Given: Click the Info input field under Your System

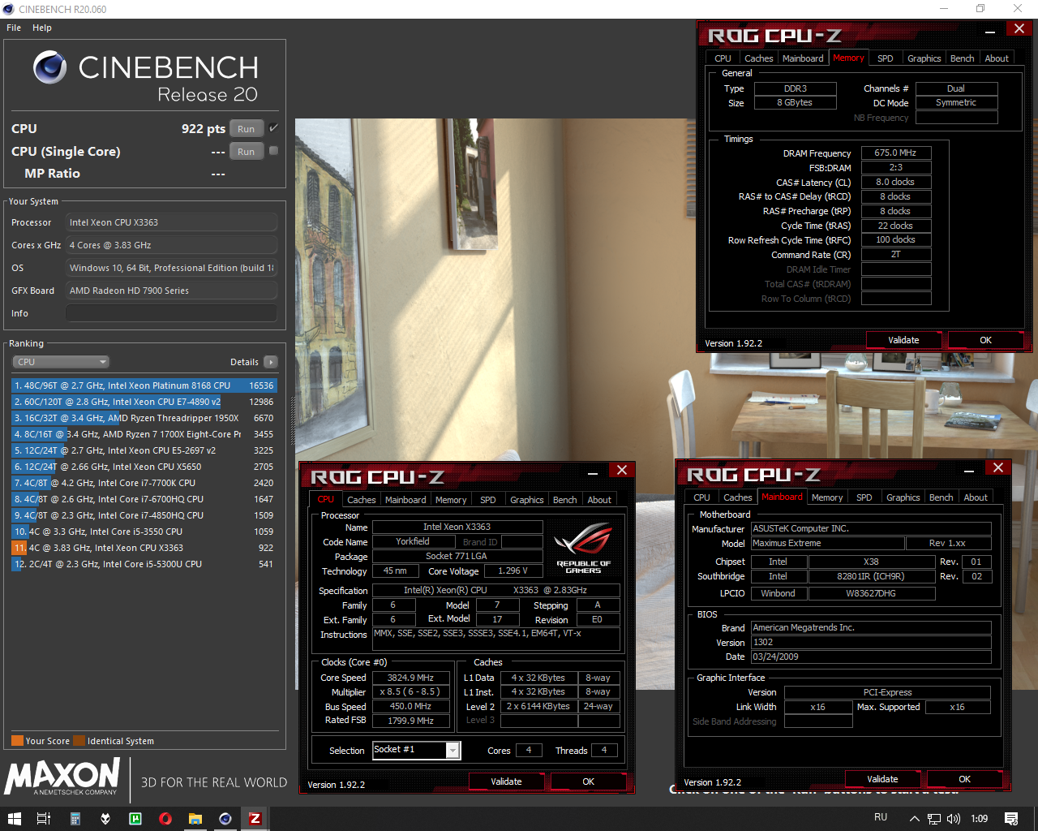Looking at the screenshot, I should [x=171, y=313].
